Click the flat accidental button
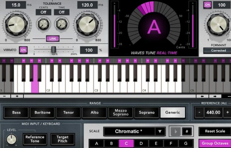The width and height of the screenshot is (231, 148). point(176,131)
